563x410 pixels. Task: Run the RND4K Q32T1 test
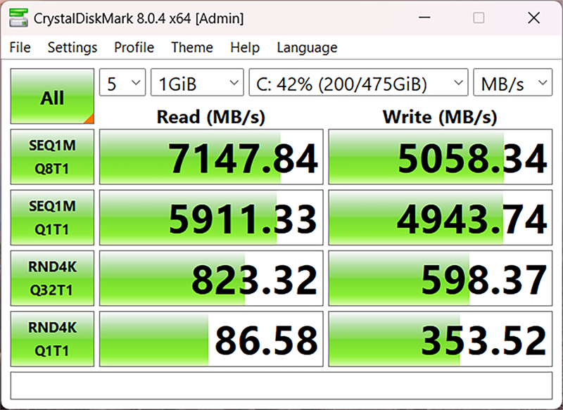[52, 278]
